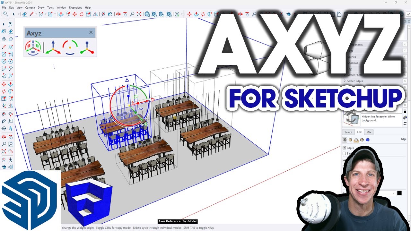Open the account icon dropdown arrow

[x=182, y=14]
